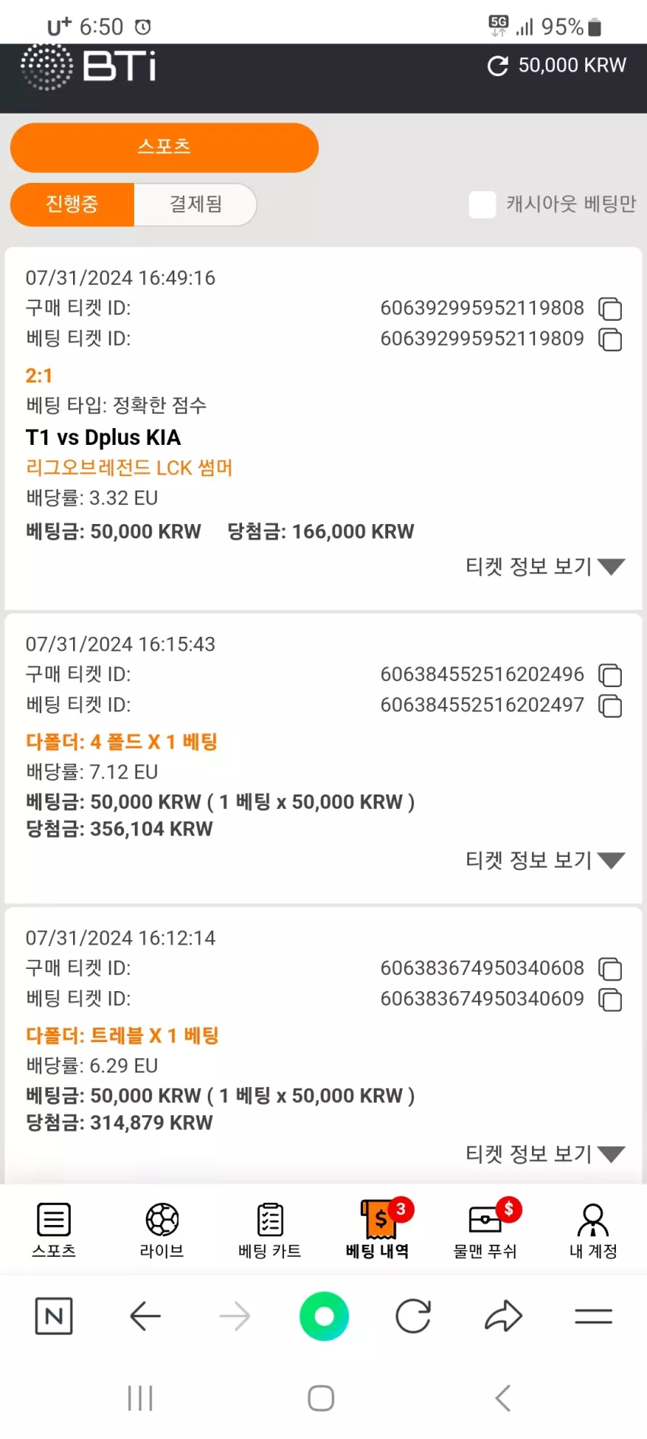This screenshot has width=647, height=1439.
Task: Refresh the 50,000 KRW balance
Action: pos(498,66)
